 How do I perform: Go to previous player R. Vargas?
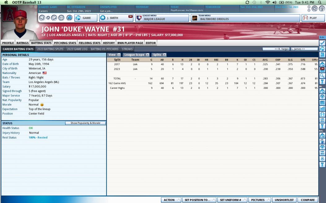click(276, 49)
